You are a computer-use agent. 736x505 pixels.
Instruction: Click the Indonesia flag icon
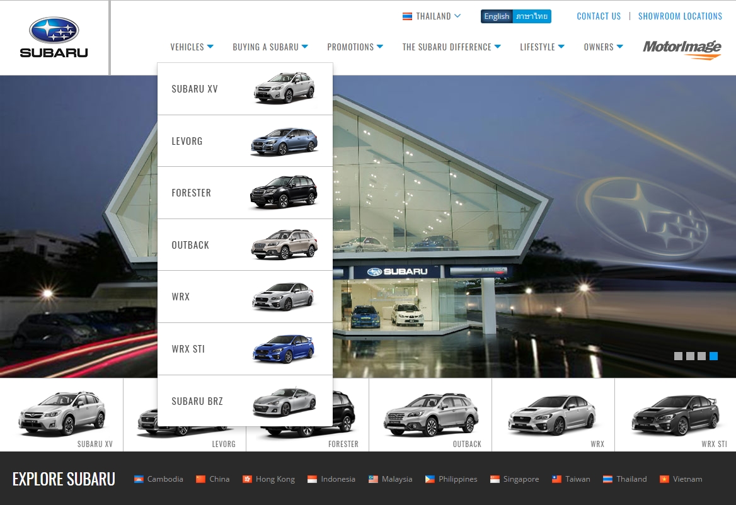[312, 479]
